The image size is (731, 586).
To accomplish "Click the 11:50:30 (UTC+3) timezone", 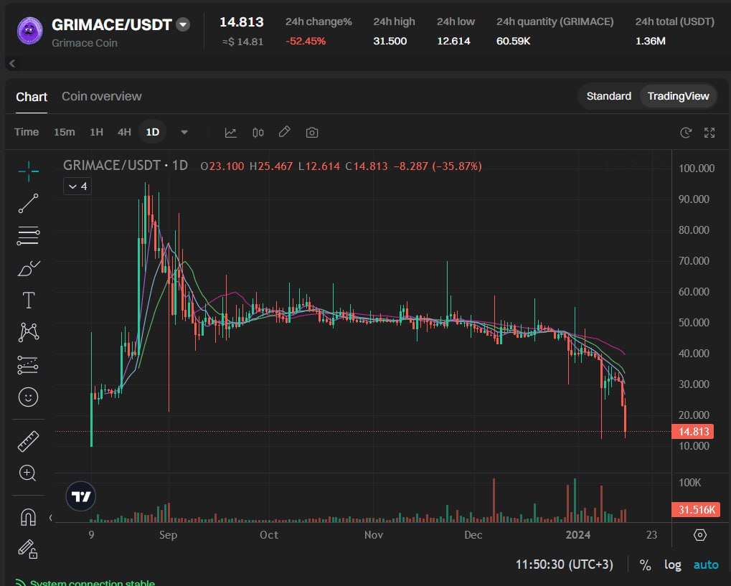I will [x=564, y=564].
